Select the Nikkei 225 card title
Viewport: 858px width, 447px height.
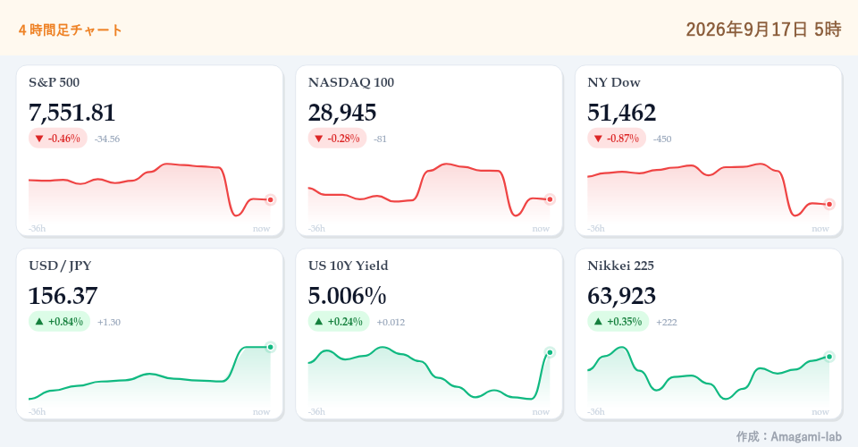click(x=620, y=266)
